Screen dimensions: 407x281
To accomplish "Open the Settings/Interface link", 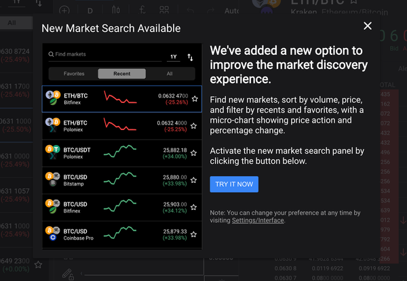I will 258,220.
